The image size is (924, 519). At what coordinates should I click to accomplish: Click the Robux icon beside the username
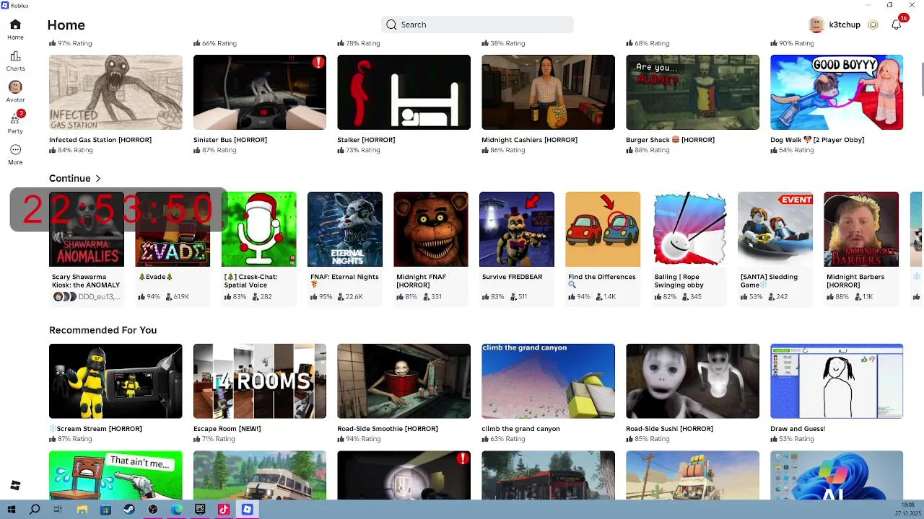[x=873, y=25]
